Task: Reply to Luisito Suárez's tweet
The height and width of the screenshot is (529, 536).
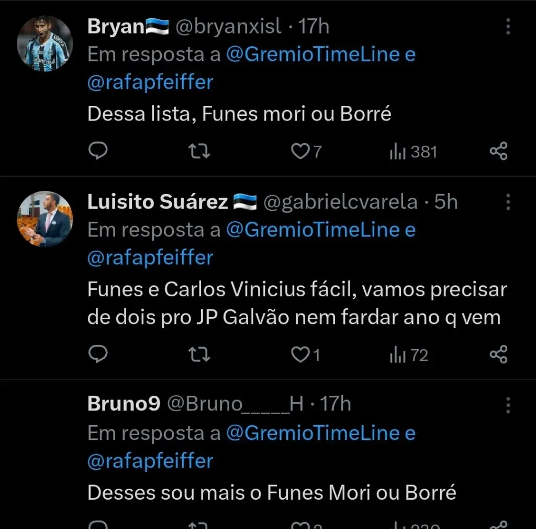Action: click(x=97, y=355)
